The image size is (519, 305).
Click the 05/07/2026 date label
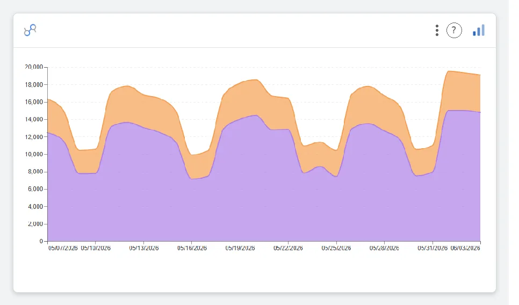click(63, 248)
